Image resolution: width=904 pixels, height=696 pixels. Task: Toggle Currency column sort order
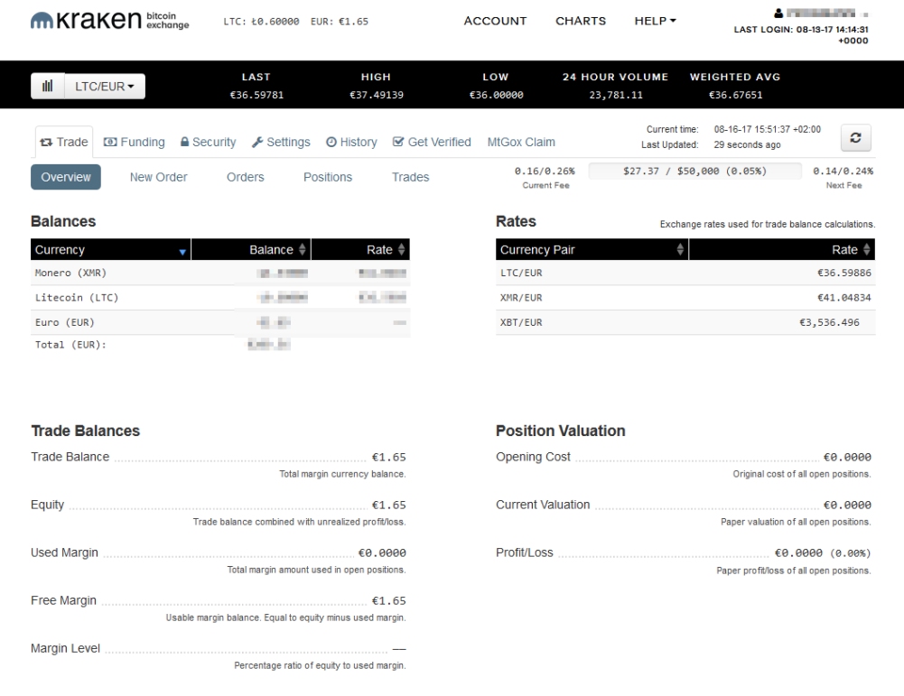coord(184,250)
